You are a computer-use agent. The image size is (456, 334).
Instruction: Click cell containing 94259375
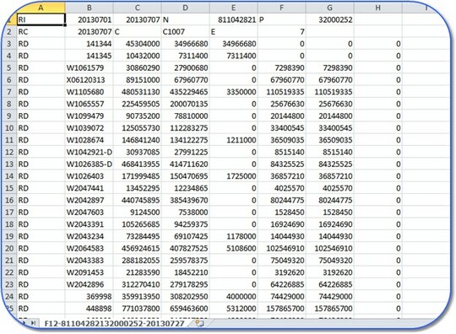(x=185, y=224)
